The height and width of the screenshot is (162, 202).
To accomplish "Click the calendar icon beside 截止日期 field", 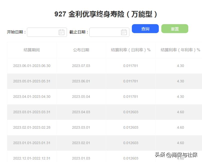I will point(124,32).
